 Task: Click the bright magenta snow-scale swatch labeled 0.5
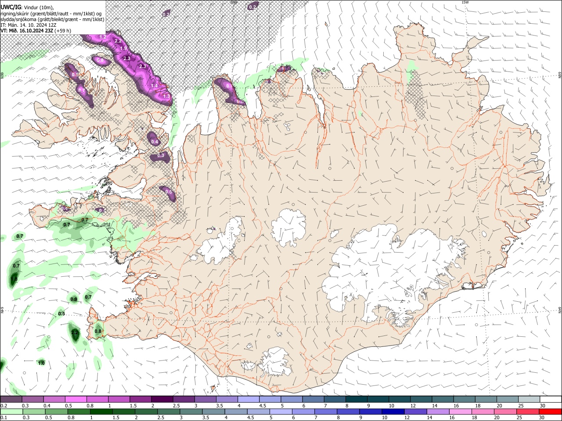[76, 400]
